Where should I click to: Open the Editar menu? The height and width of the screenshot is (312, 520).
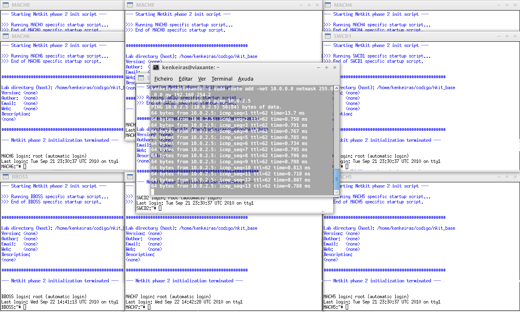point(186,79)
